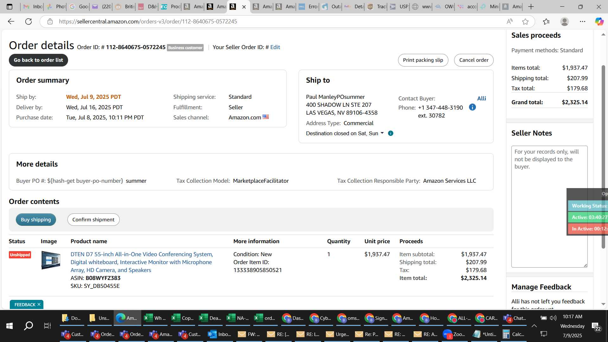The image size is (608, 342).
Task: Open Windows taskbar search
Action: (28, 326)
